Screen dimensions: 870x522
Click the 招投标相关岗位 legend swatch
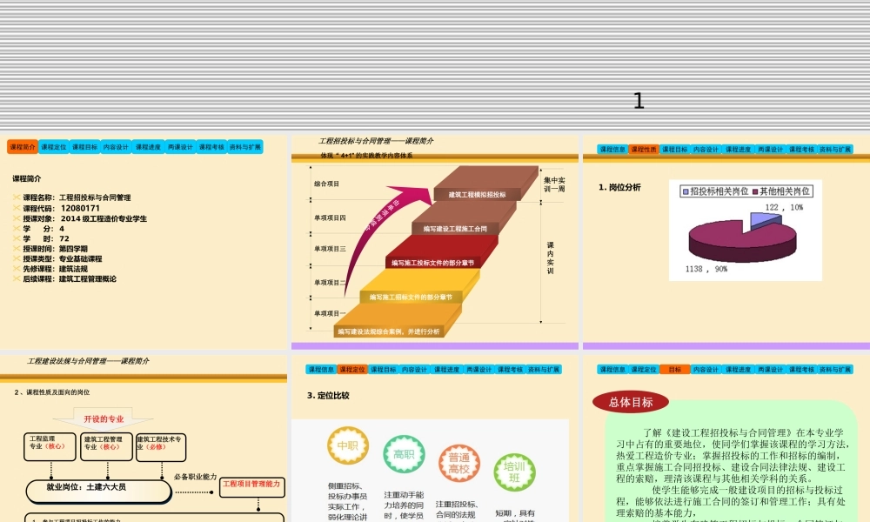pyautogui.click(x=686, y=192)
